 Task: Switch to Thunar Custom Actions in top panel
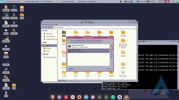[x=14, y=1]
